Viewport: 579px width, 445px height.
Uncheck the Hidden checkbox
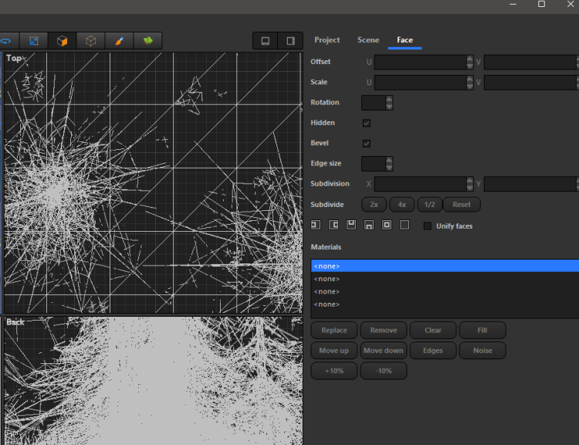point(367,123)
